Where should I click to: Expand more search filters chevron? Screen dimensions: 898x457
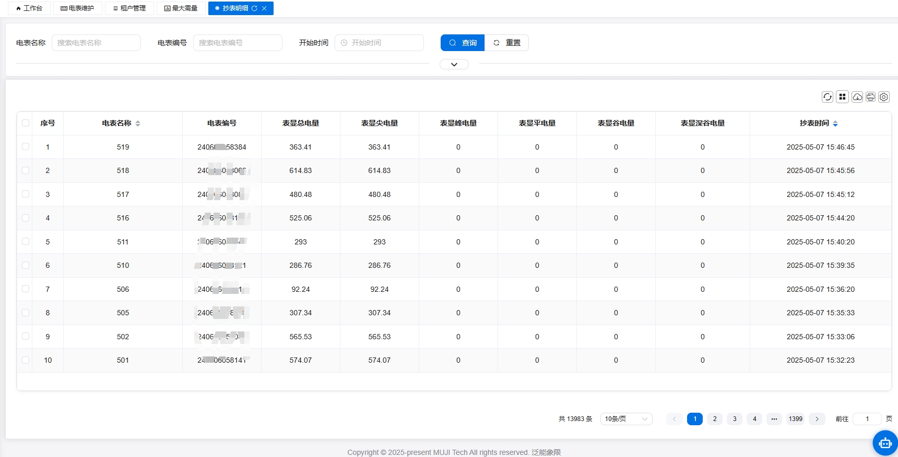(454, 64)
